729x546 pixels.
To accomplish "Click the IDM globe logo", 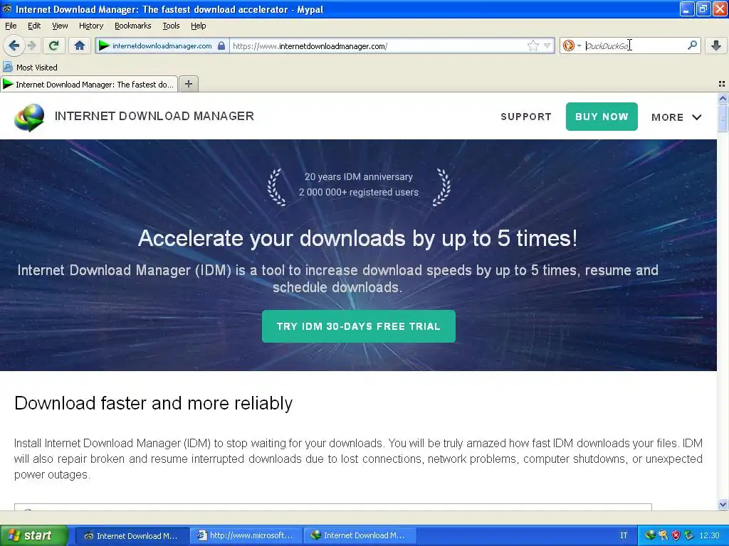I will 29,117.
